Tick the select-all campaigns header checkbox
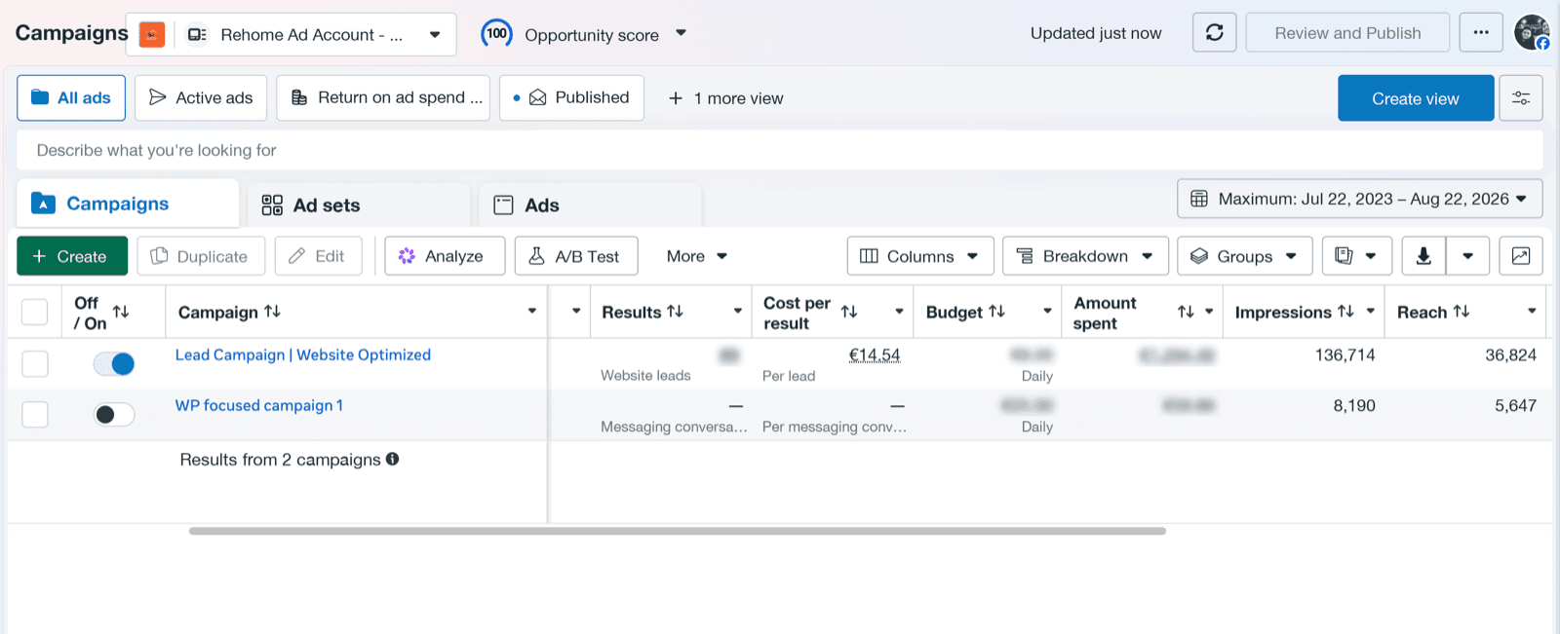The width and height of the screenshot is (1560, 634). tap(34, 312)
